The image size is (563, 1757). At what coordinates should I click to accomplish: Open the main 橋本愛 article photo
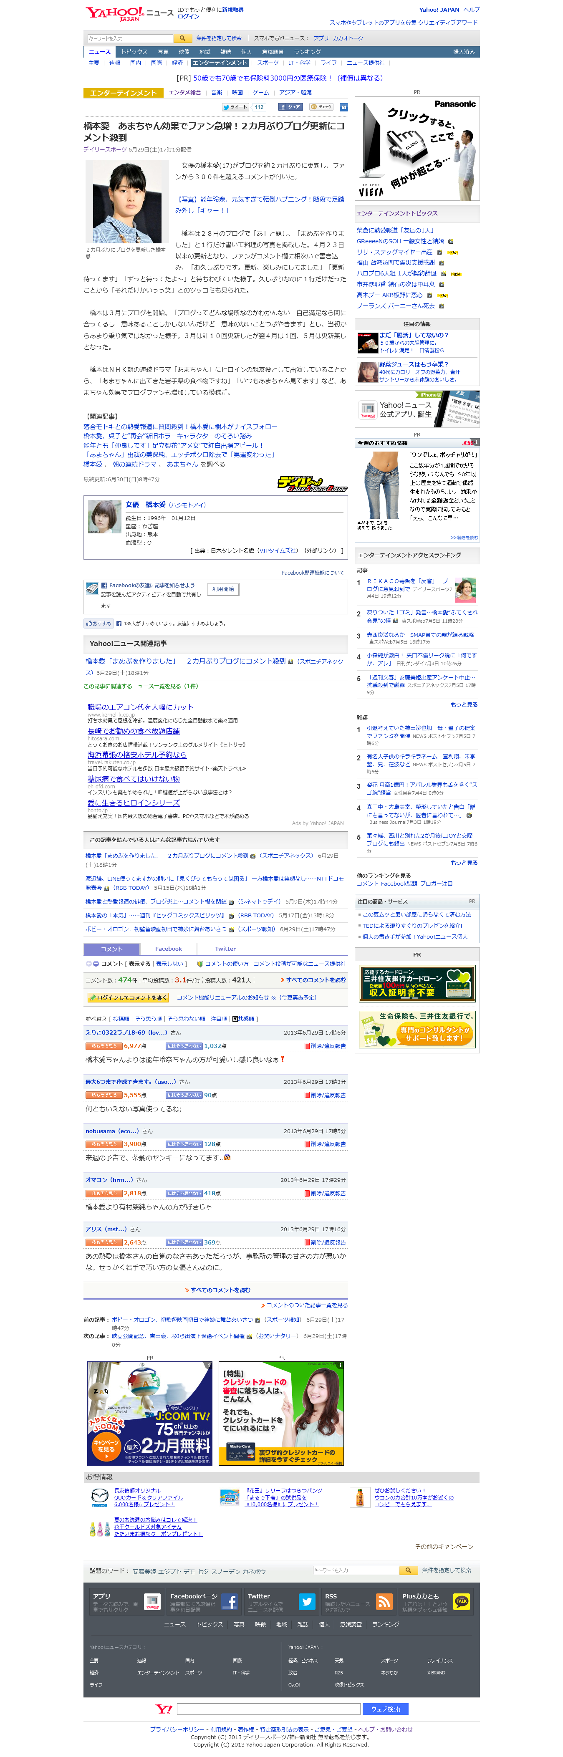coord(127,201)
